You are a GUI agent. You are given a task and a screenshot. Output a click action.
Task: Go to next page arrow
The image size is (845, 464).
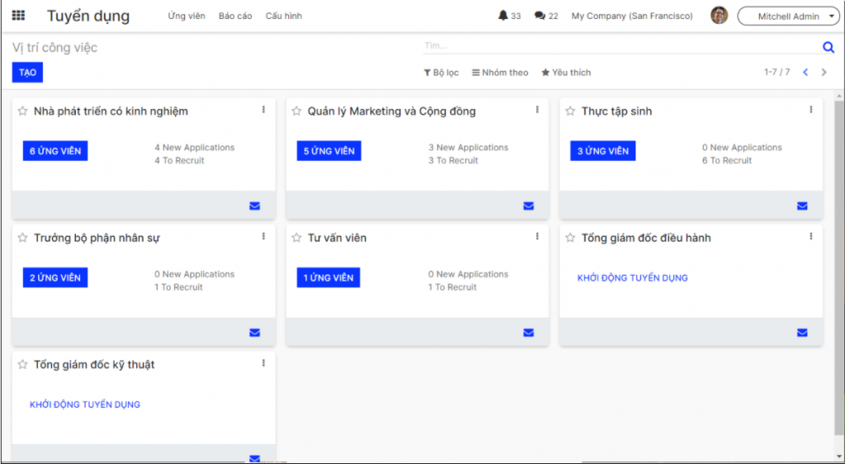coord(824,72)
